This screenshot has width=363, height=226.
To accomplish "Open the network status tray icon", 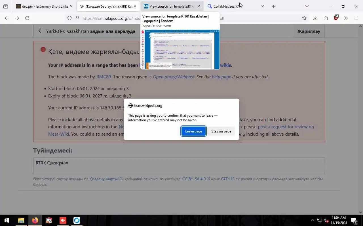I will (319, 220).
